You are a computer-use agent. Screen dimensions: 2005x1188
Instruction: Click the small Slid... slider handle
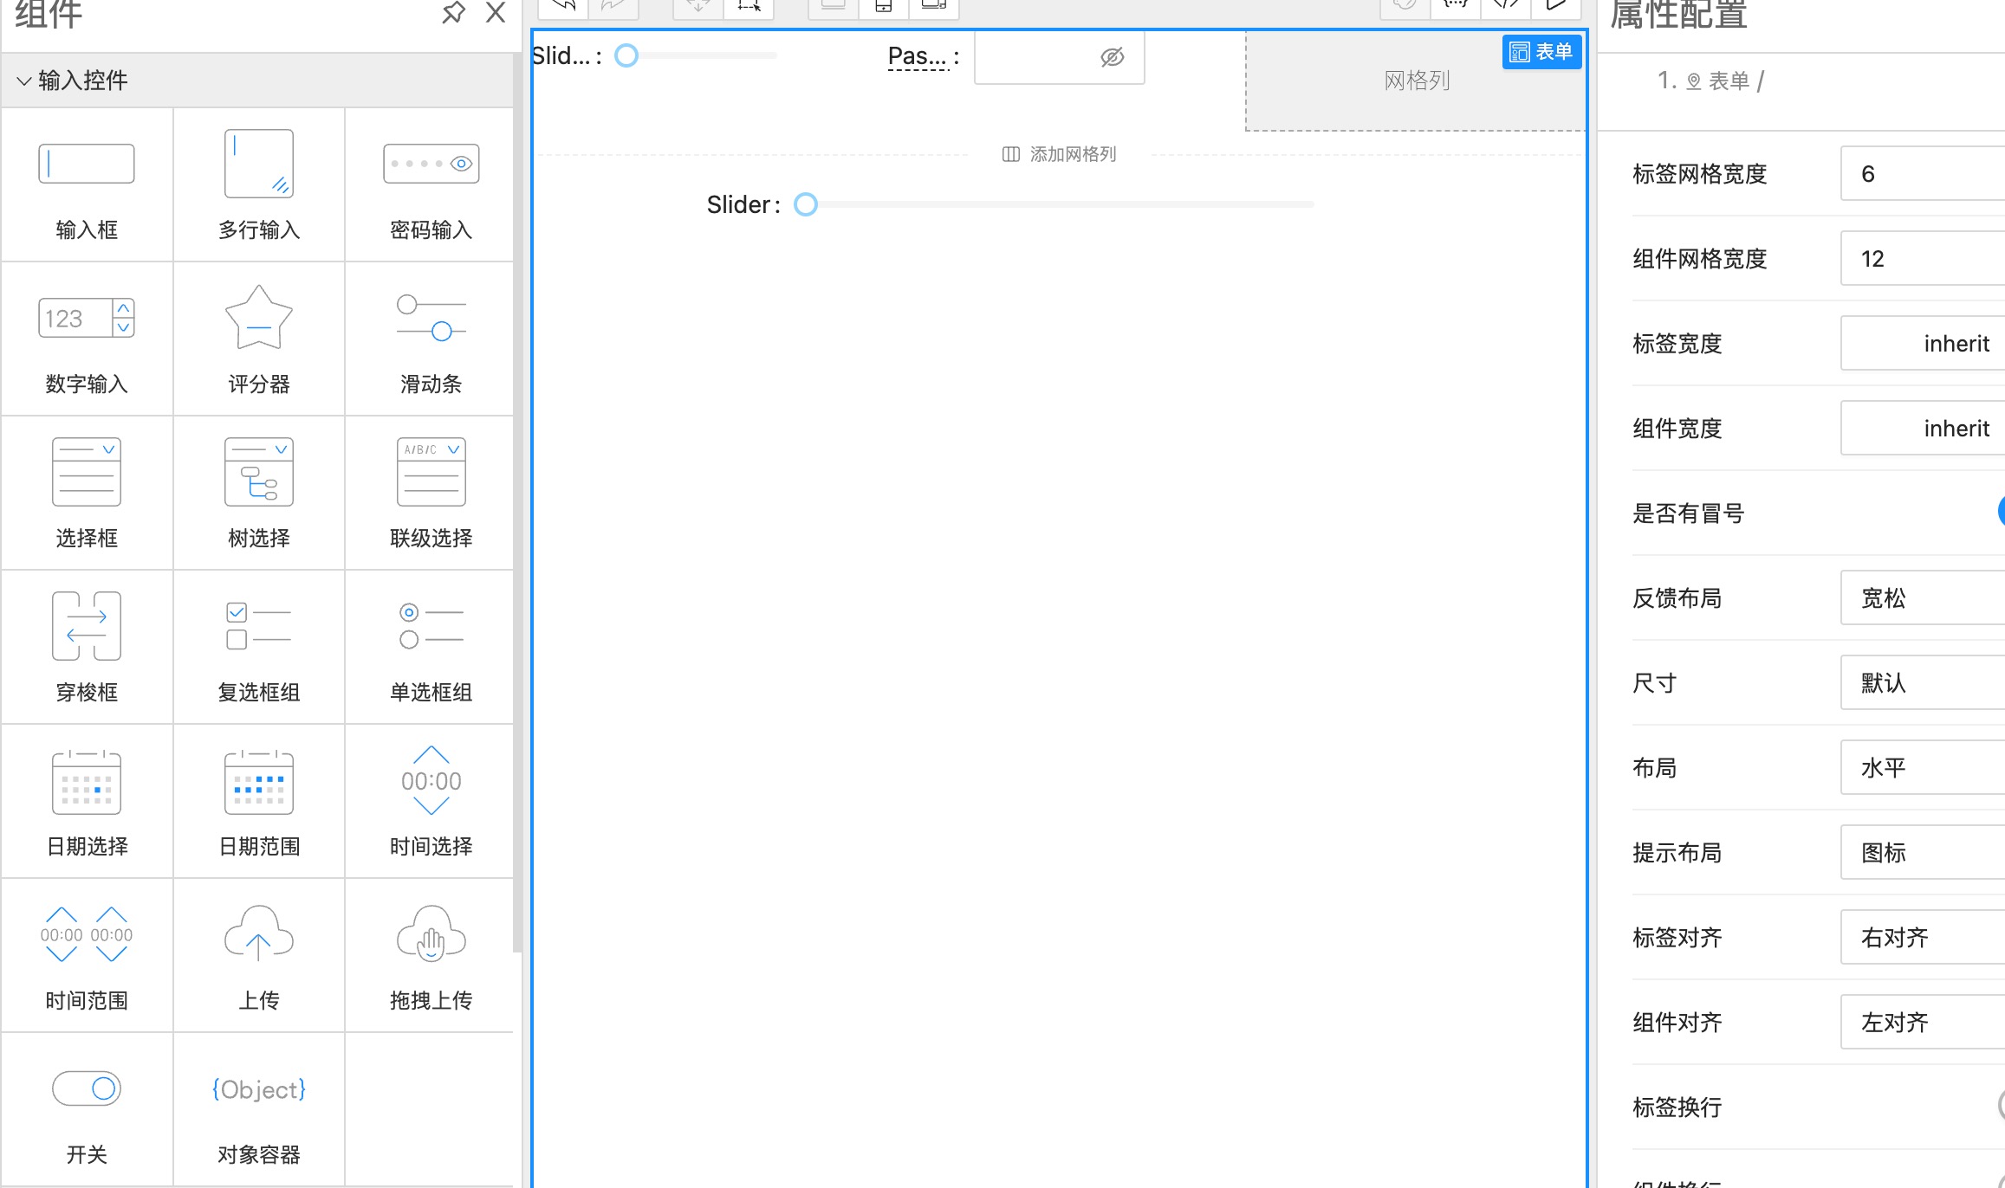pos(626,55)
